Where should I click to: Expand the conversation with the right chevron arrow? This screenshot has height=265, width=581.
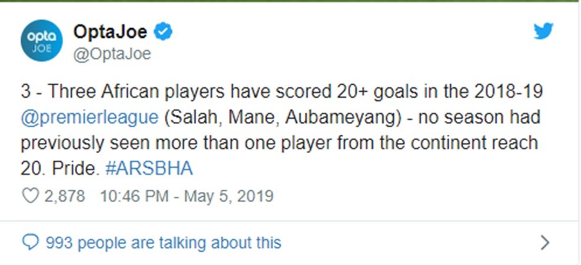pos(545,242)
